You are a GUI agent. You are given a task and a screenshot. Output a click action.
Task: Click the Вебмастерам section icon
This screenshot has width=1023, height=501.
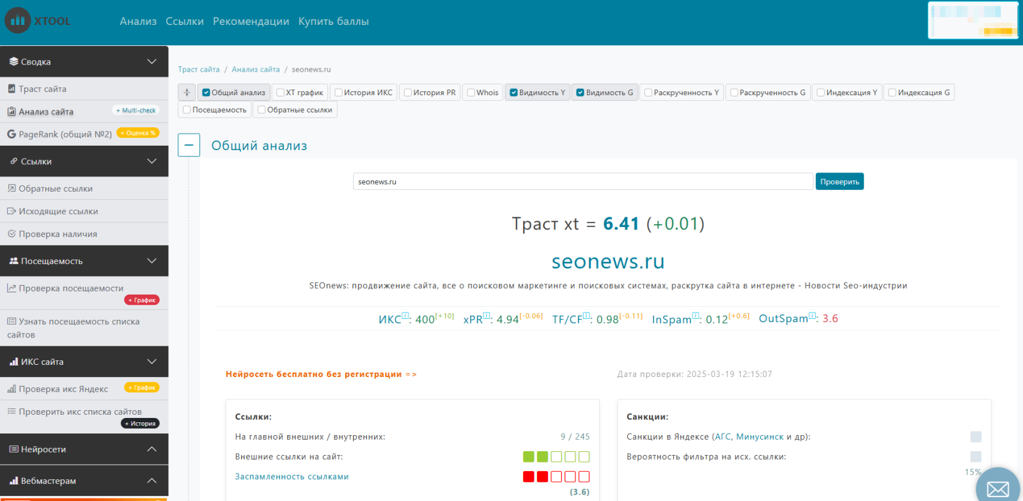13,481
